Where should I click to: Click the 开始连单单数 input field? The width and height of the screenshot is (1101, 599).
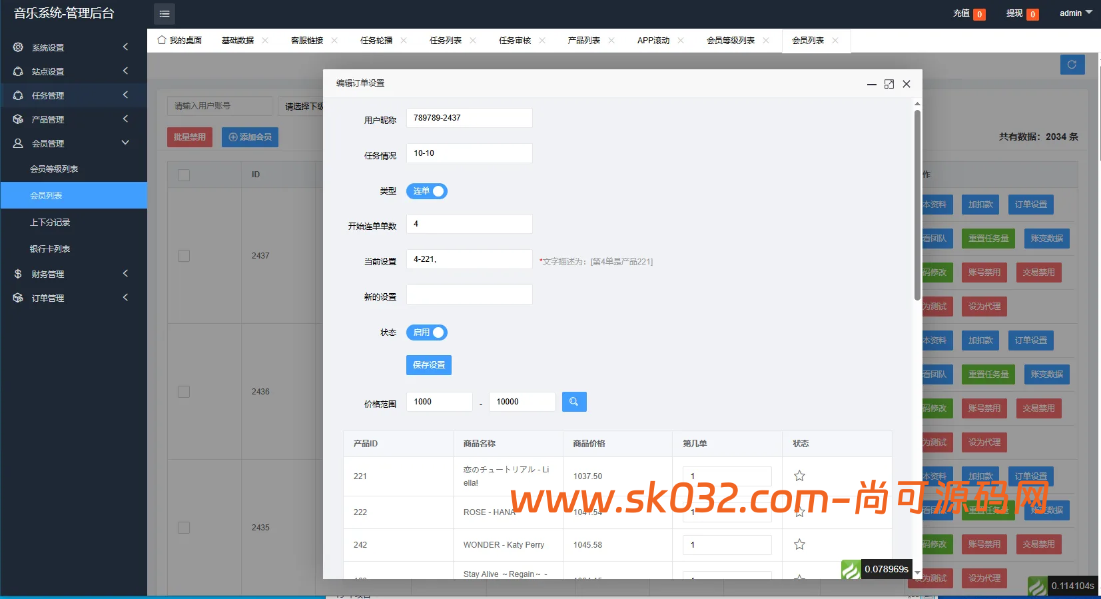point(470,224)
